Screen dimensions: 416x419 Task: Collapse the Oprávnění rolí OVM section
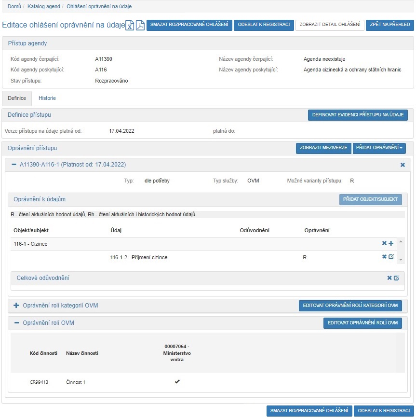[16, 323]
